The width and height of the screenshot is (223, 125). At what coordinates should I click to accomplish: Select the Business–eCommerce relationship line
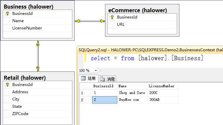[90, 21]
